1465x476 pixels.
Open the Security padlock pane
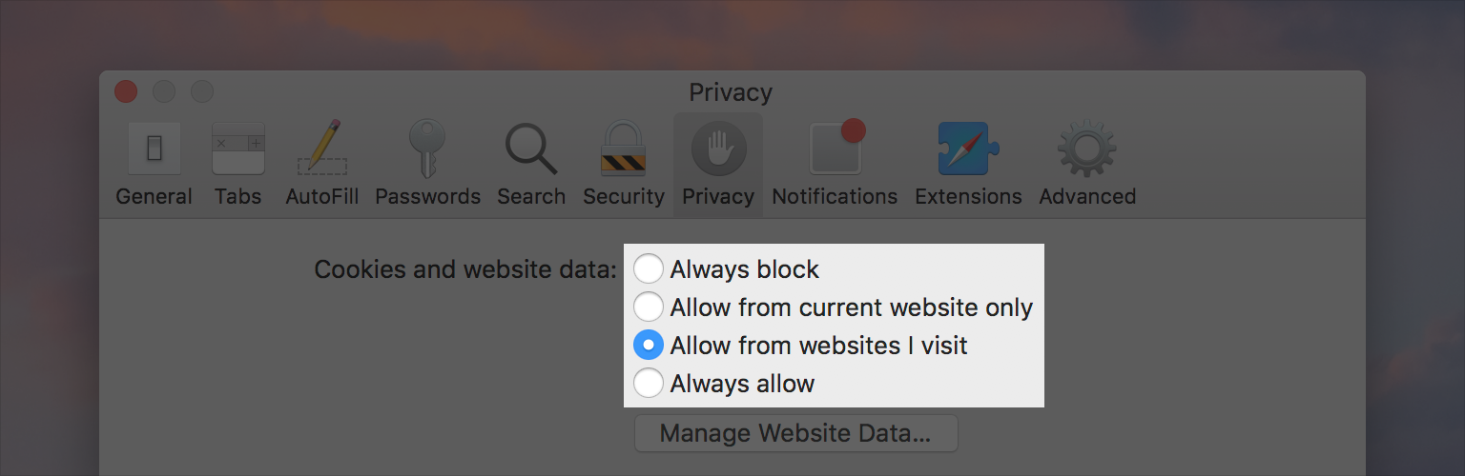(624, 148)
